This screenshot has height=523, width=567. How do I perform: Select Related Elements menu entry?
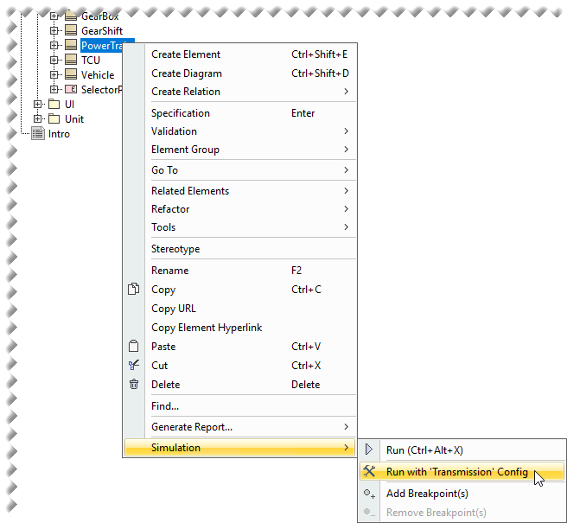pos(239,190)
